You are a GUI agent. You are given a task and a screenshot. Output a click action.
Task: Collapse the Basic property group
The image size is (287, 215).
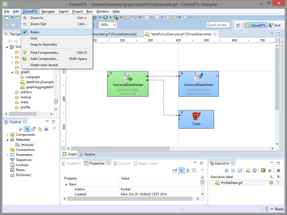pos(66,184)
